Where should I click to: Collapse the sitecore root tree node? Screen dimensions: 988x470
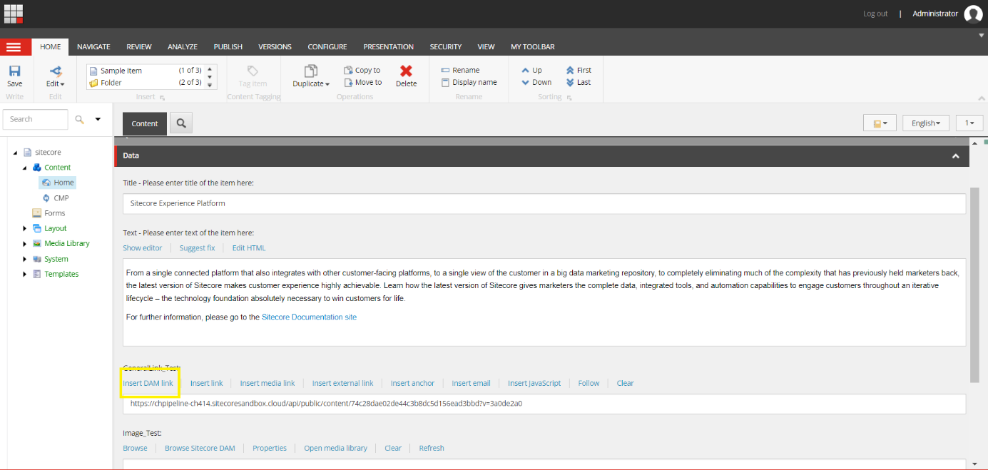15,153
